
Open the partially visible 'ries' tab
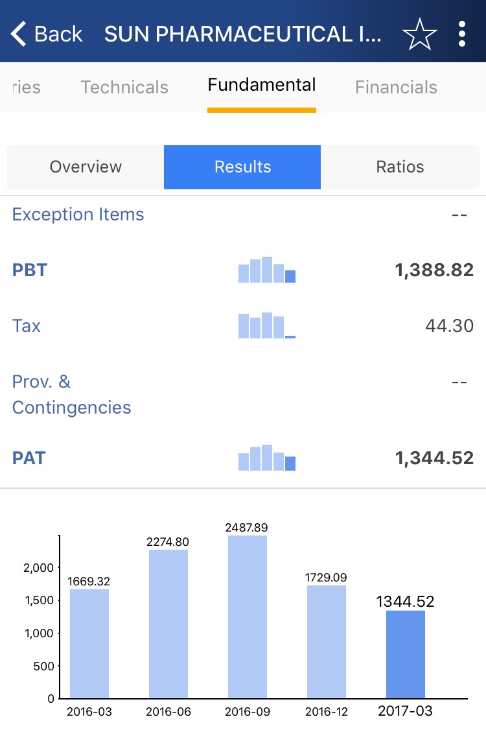tap(27, 88)
